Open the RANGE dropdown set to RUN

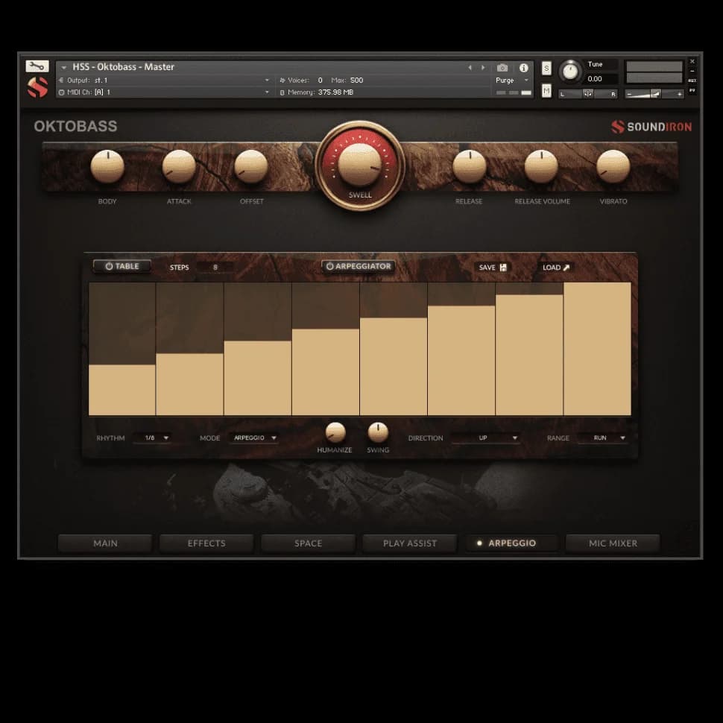(x=604, y=438)
